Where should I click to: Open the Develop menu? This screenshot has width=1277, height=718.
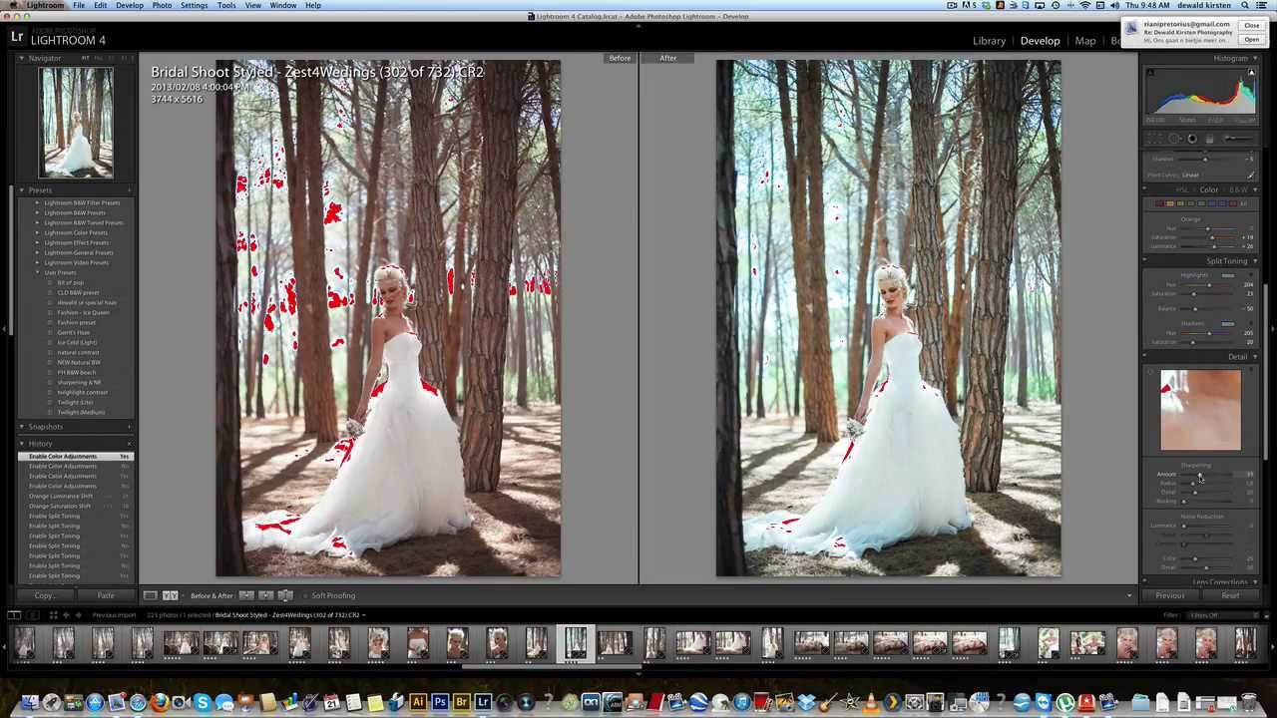[129, 6]
